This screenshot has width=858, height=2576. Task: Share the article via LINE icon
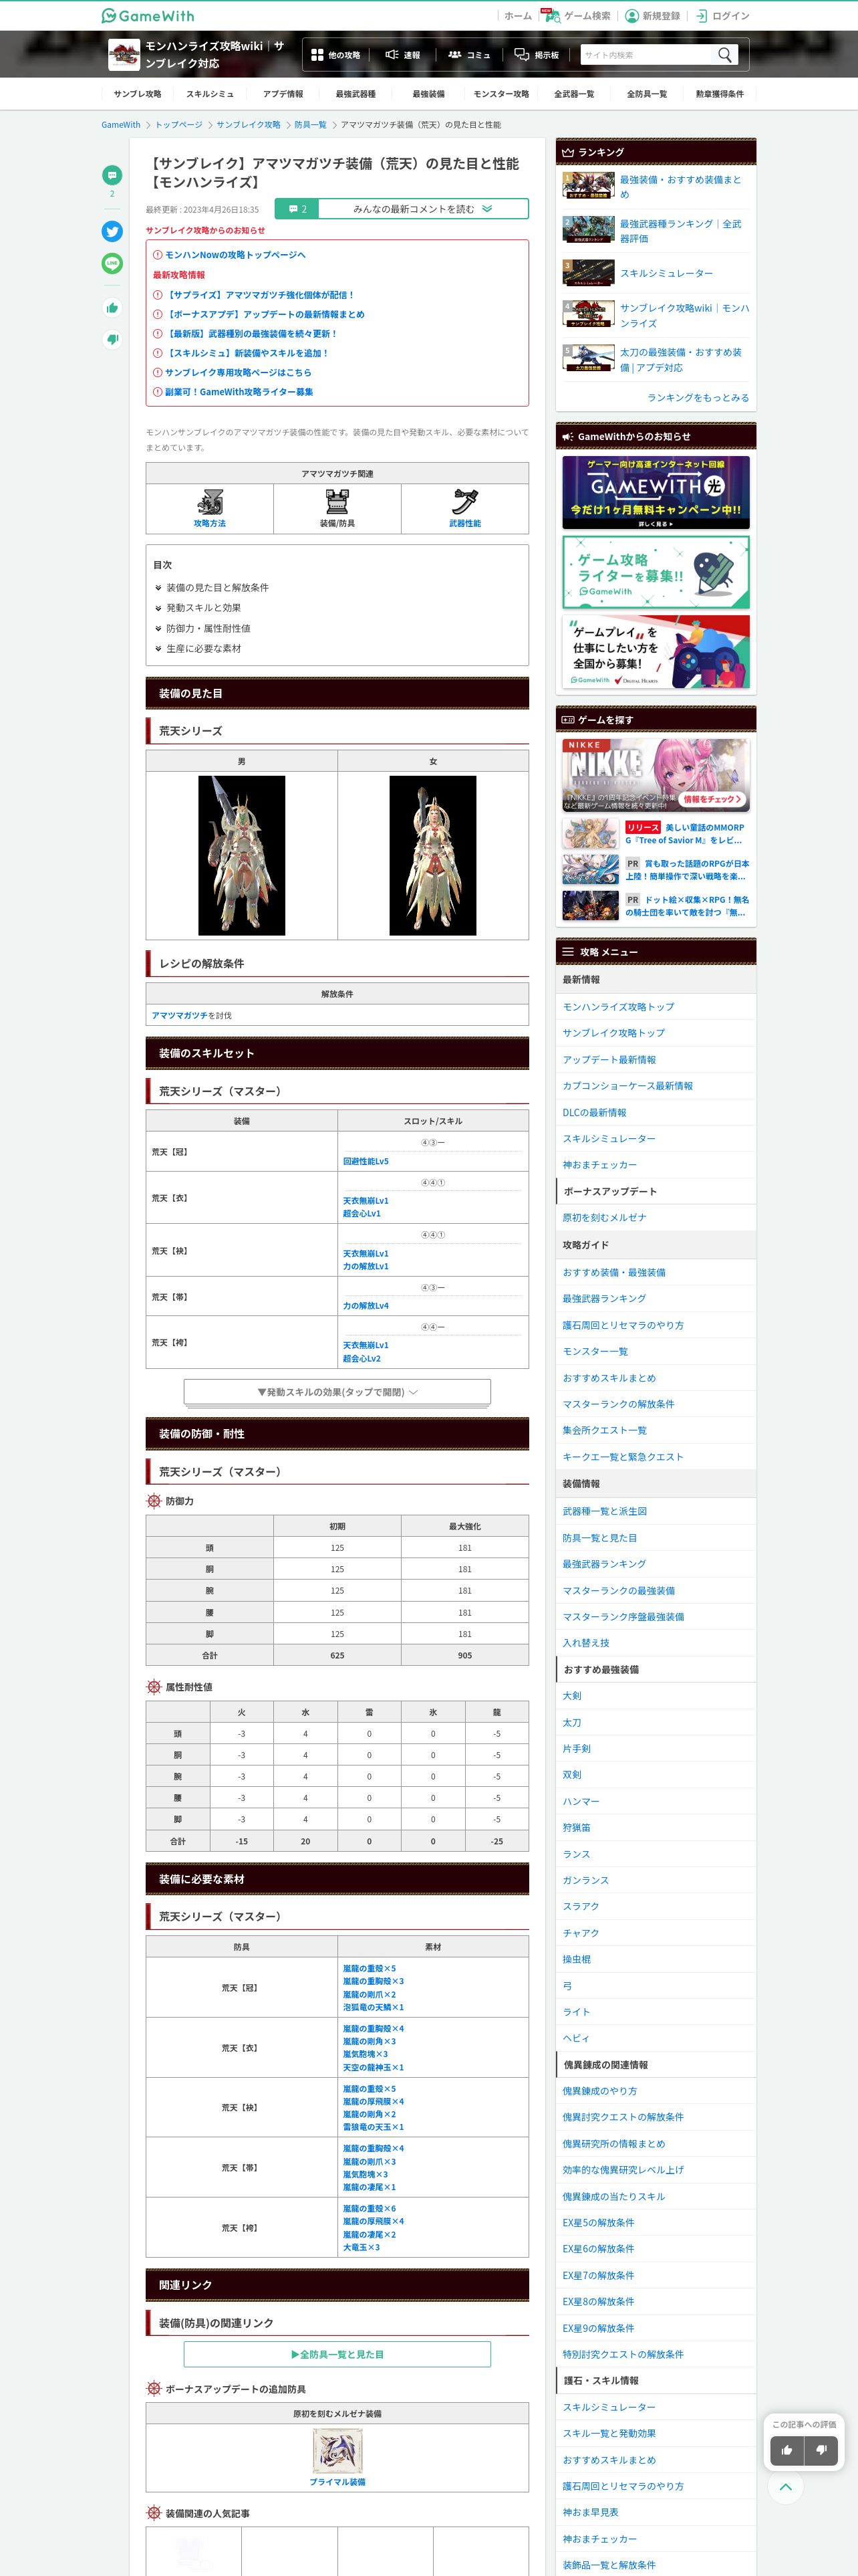112,263
